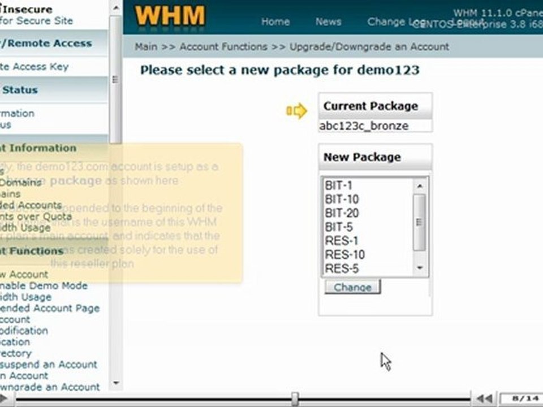The height and width of the screenshot is (407, 543).
Task: Select RES-1 package option
Action: 368,241
